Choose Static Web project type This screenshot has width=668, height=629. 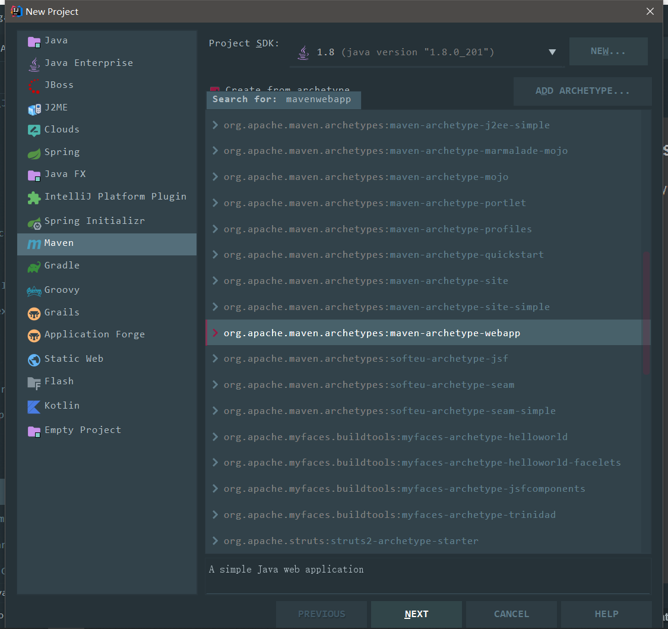(106, 359)
